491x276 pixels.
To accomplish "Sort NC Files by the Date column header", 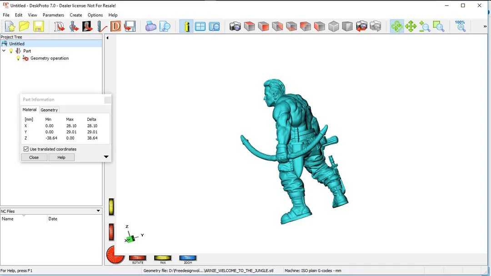I will click(x=74, y=219).
